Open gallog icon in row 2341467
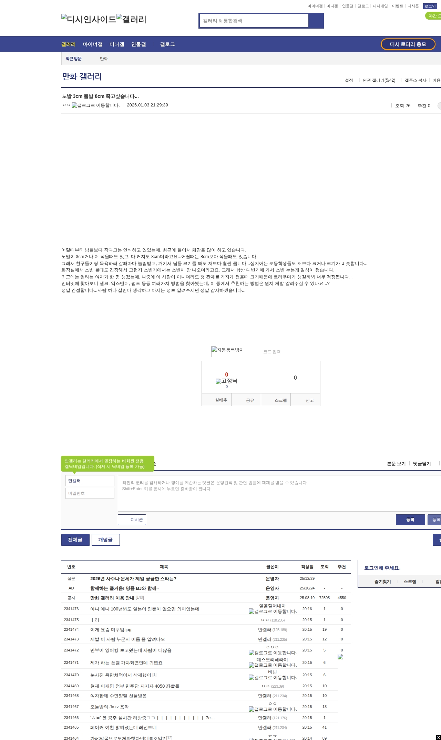The width and height of the screenshot is (441, 740). (x=273, y=709)
